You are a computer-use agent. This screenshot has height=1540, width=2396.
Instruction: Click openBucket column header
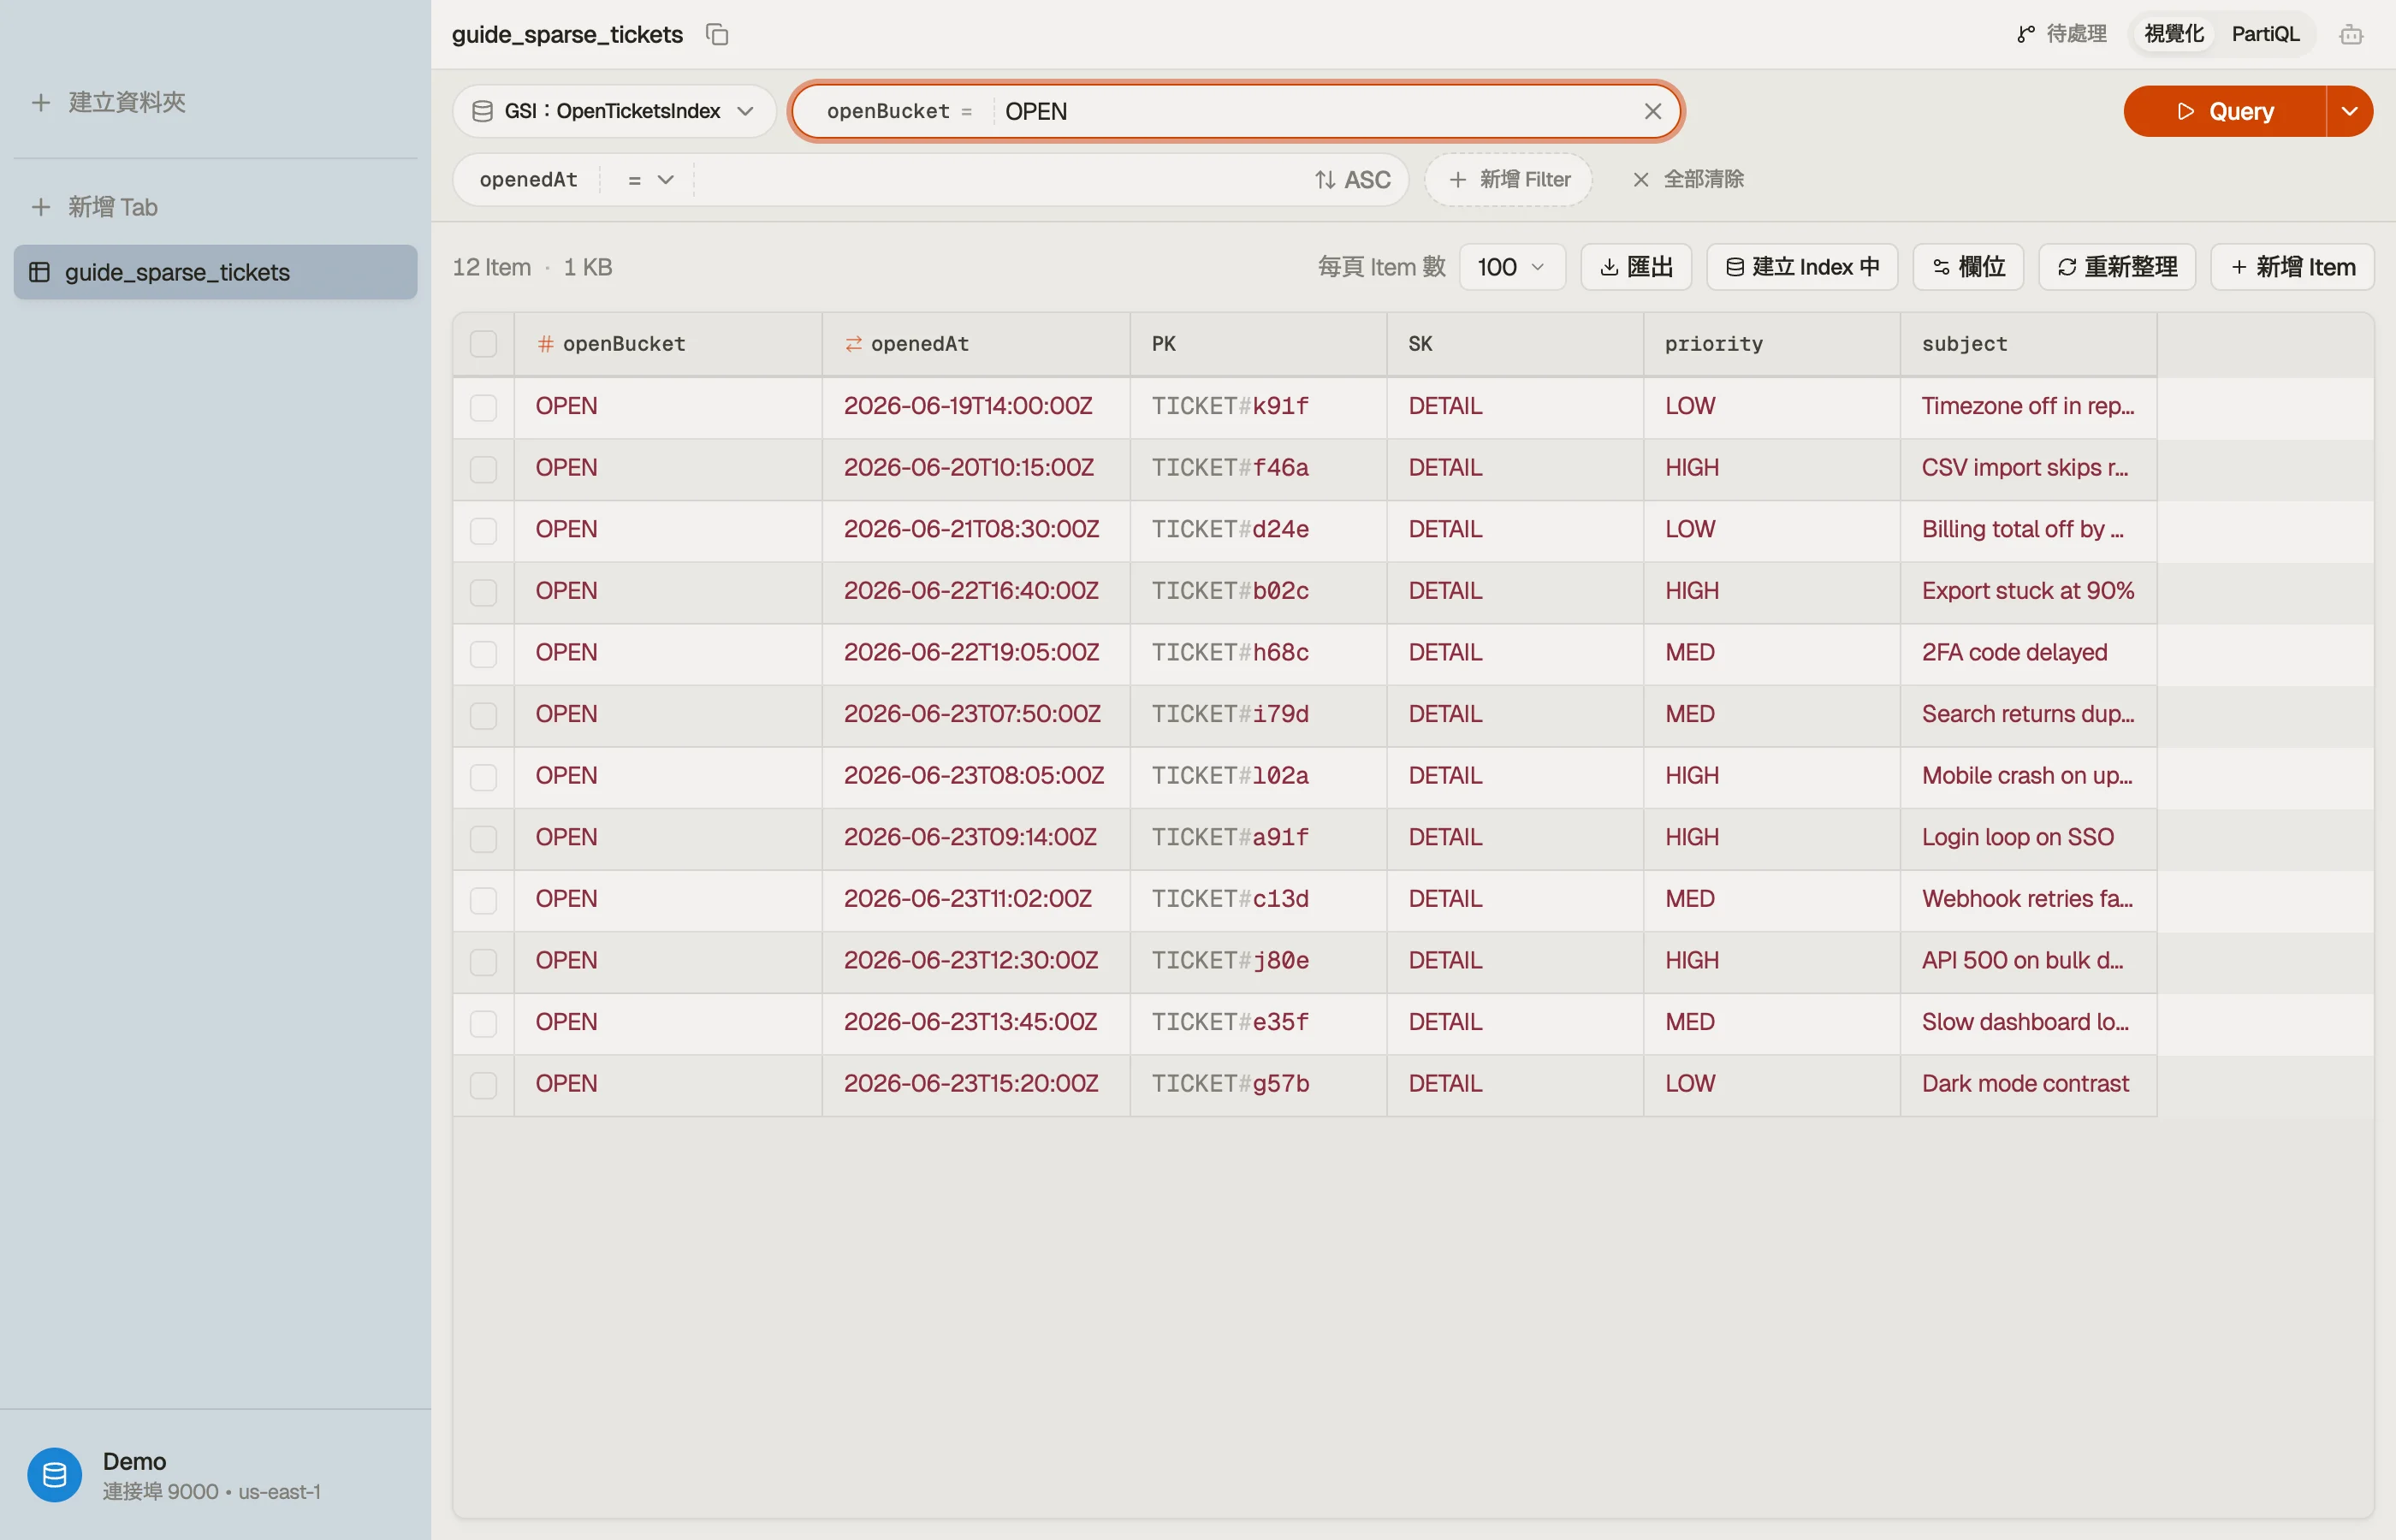(x=668, y=344)
